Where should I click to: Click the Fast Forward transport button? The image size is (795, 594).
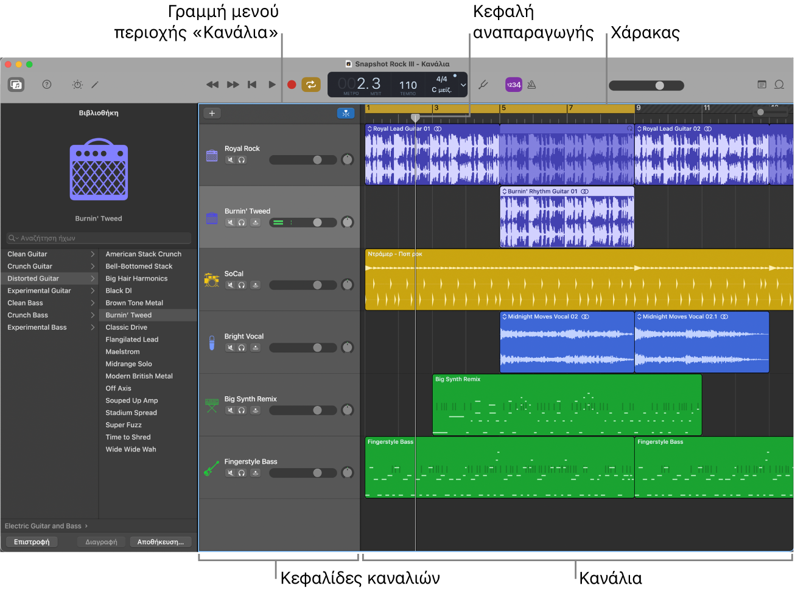(233, 85)
